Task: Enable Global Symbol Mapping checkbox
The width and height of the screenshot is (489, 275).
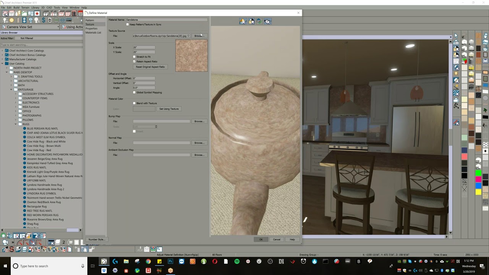Action: click(x=134, y=92)
